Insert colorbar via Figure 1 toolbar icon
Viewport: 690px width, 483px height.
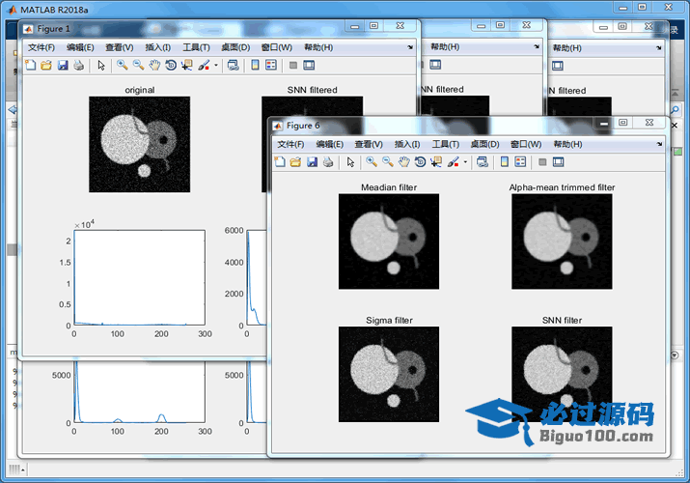pos(255,66)
